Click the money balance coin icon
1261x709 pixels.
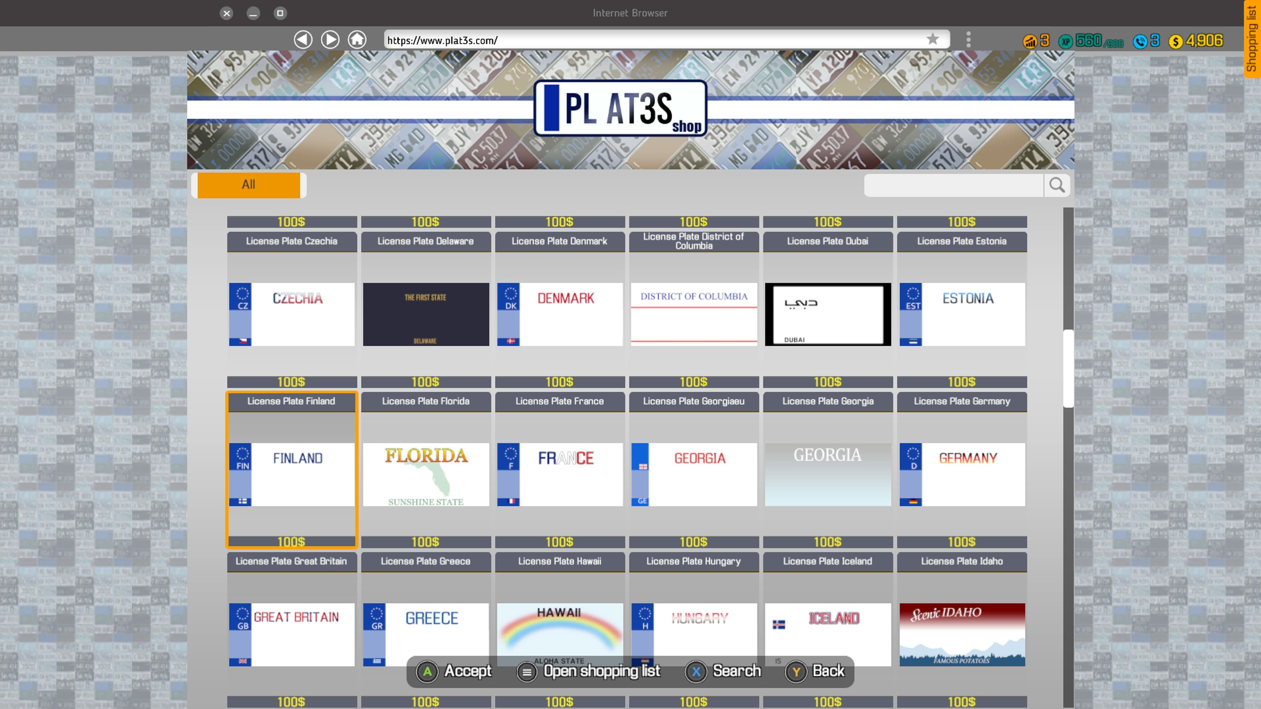tap(1175, 41)
